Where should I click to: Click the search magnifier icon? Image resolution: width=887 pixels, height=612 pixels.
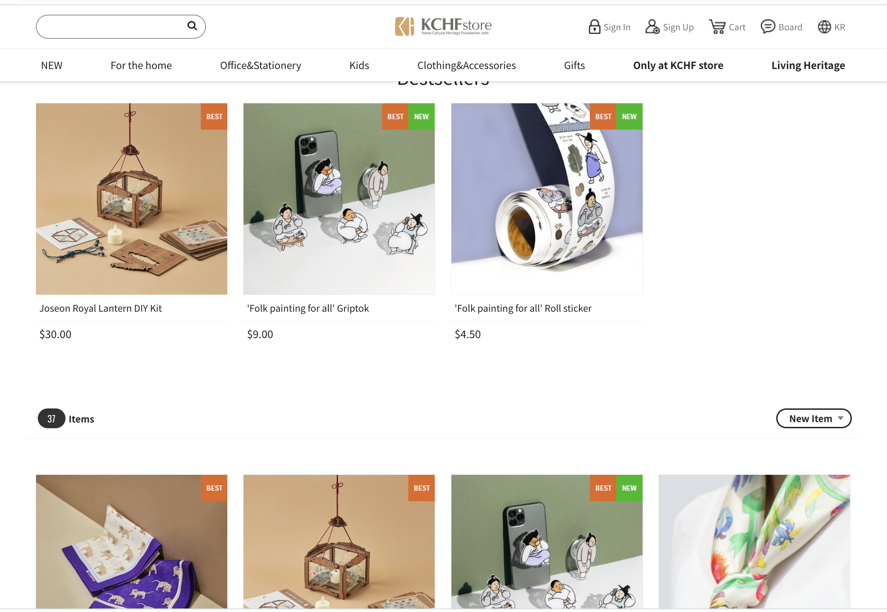[192, 25]
